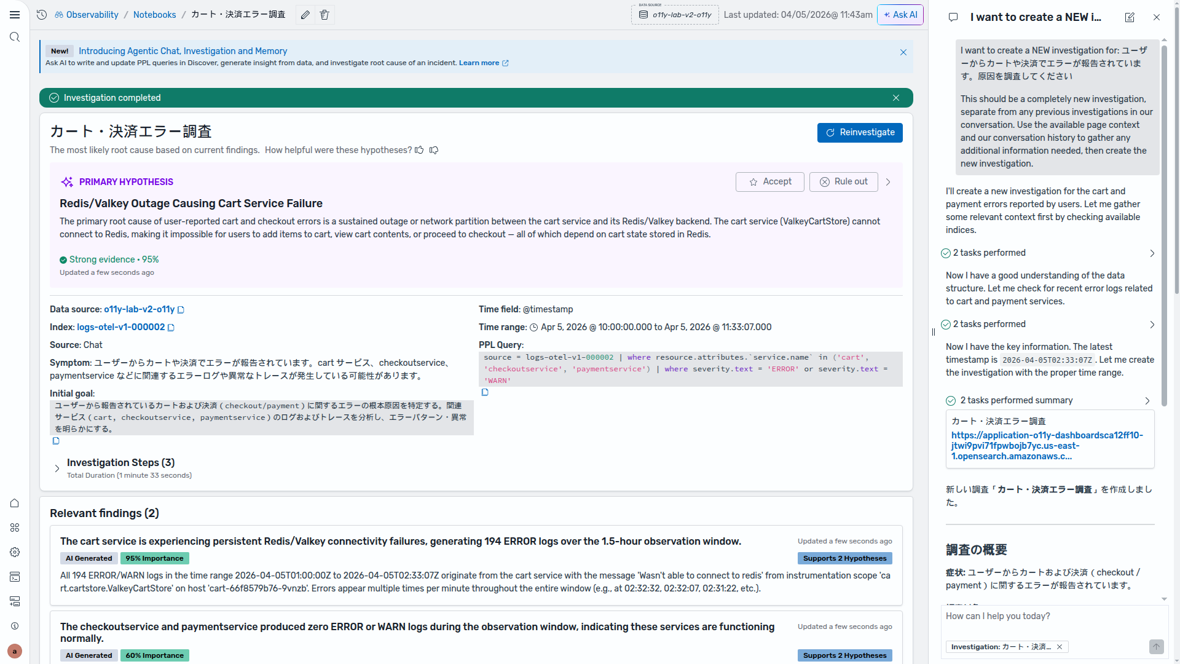The width and height of the screenshot is (1180, 664).
Task: Close the AI chat panel
Action: point(1157,17)
